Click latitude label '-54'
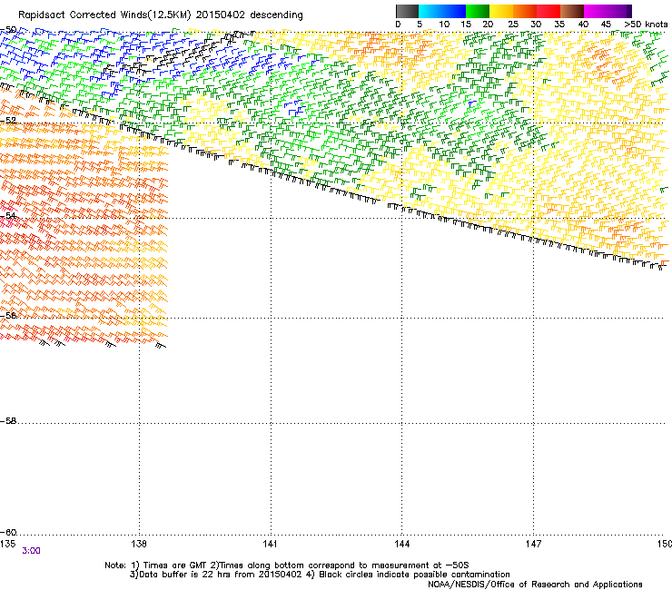 pyautogui.click(x=8, y=215)
